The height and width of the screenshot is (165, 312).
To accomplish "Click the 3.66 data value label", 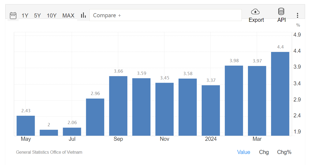I will (x=118, y=71).
